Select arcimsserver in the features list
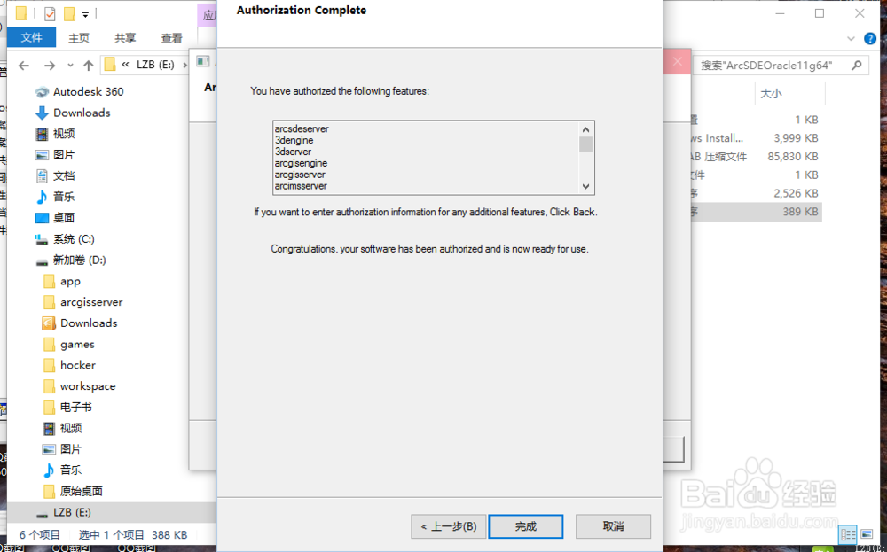The height and width of the screenshot is (552, 887). 301,186
